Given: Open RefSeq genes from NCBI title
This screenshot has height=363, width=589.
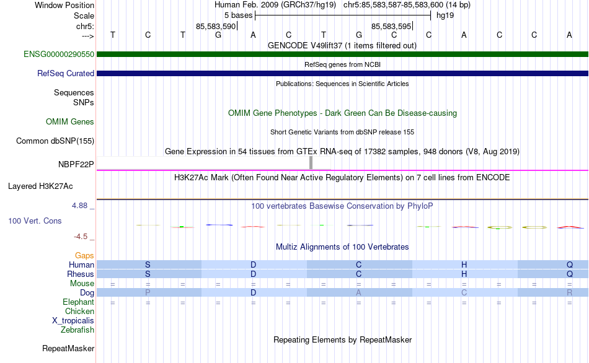Looking at the screenshot, I should pos(342,64).
